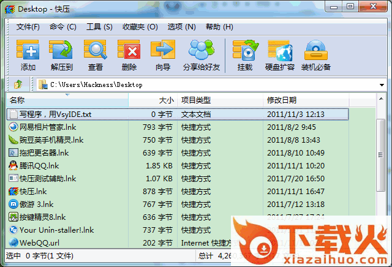The image size is (392, 267).
Task: Select the file name WebQQ.url
Action: (39, 243)
